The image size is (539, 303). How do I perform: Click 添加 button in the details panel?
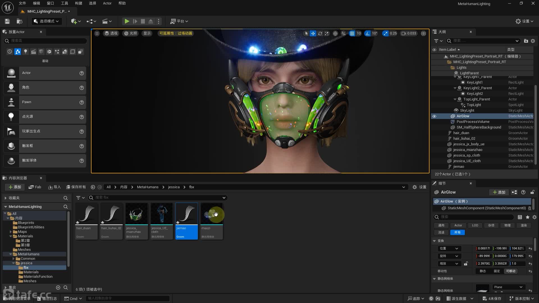(499, 192)
